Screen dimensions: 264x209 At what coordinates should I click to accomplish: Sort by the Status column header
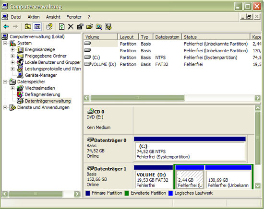pyautogui.click(x=216, y=37)
